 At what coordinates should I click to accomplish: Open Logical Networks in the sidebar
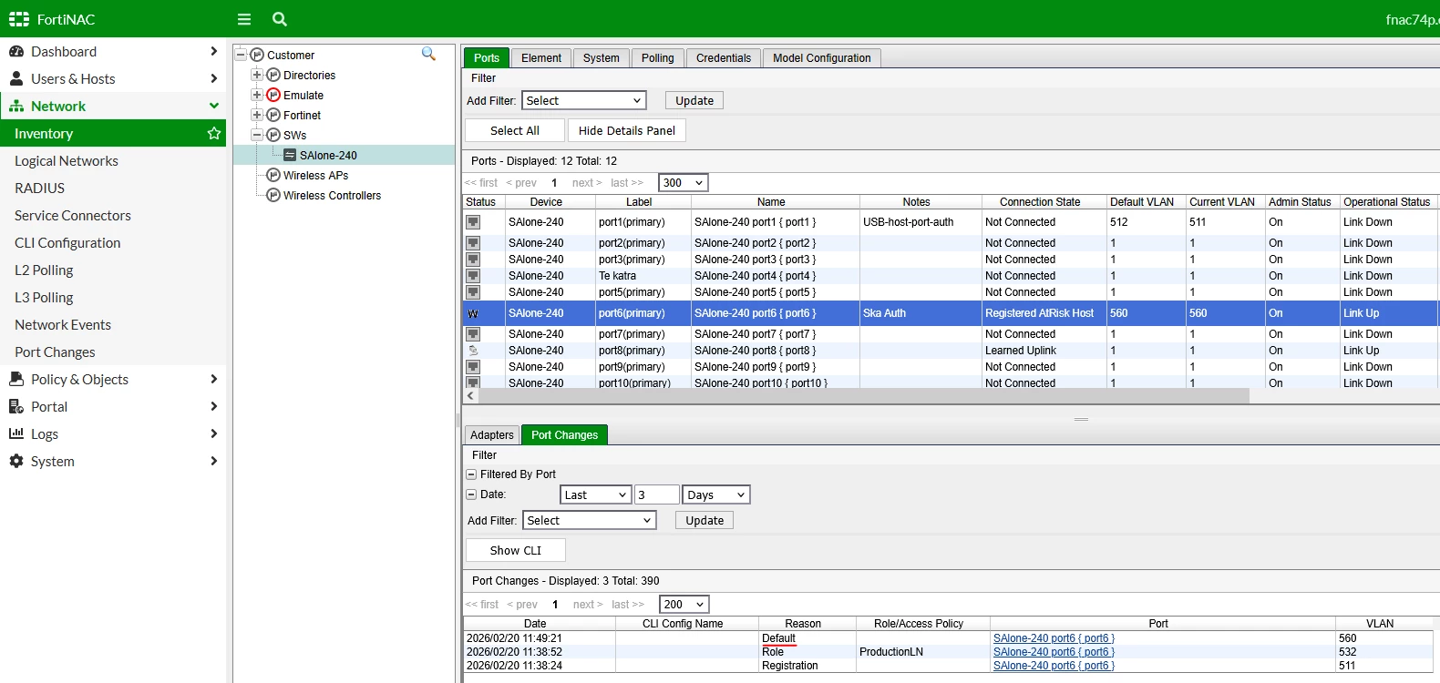coord(67,161)
